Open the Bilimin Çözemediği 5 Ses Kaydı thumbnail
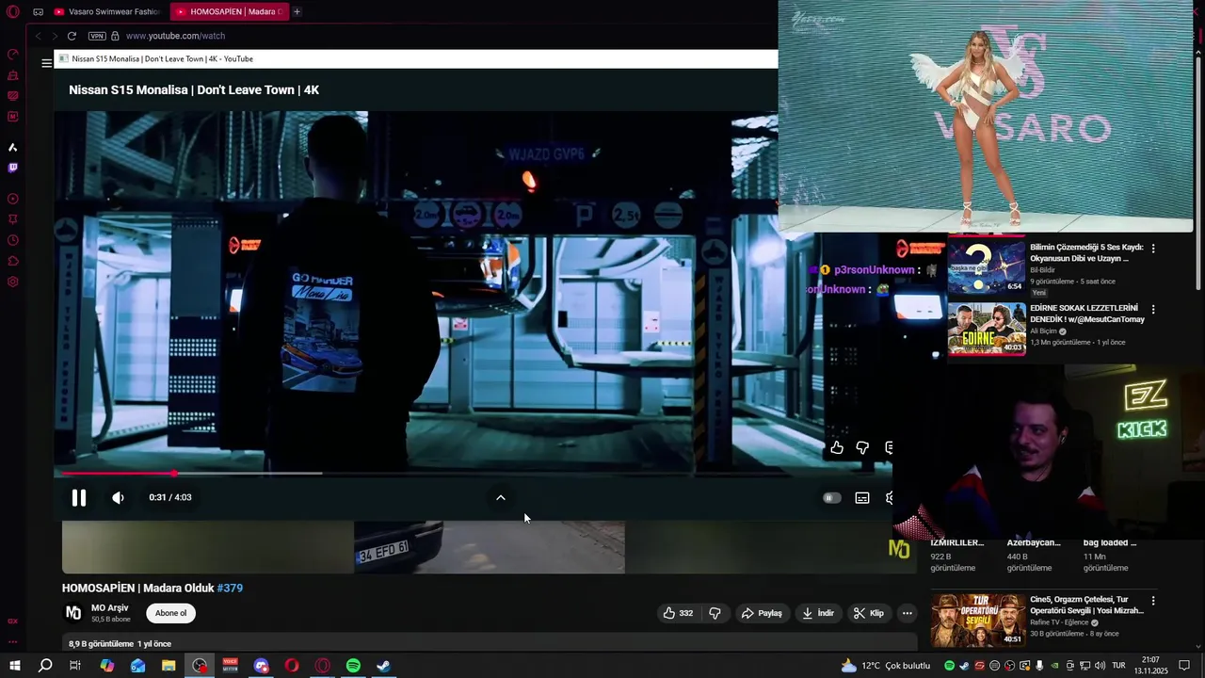Screen dimensions: 1205x678 tap(986, 267)
